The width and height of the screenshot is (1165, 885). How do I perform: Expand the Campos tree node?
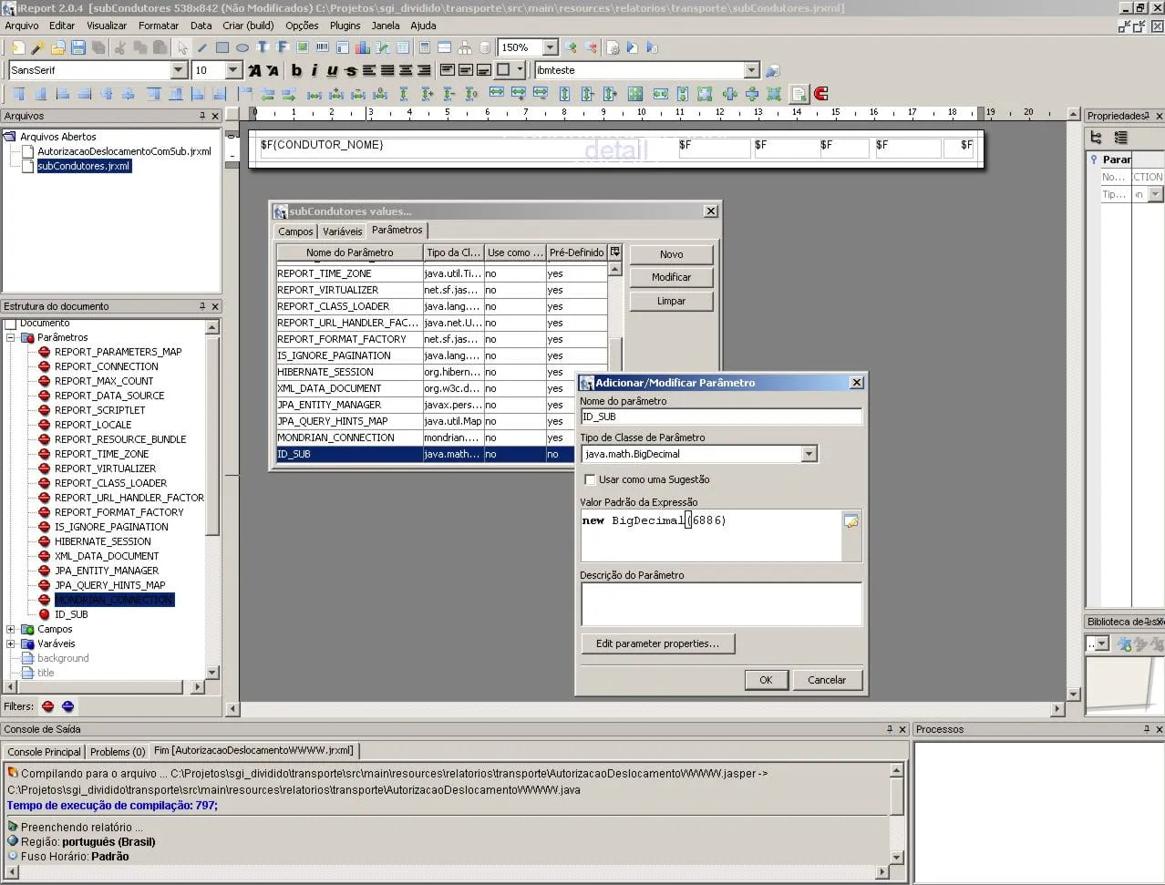pos(11,629)
